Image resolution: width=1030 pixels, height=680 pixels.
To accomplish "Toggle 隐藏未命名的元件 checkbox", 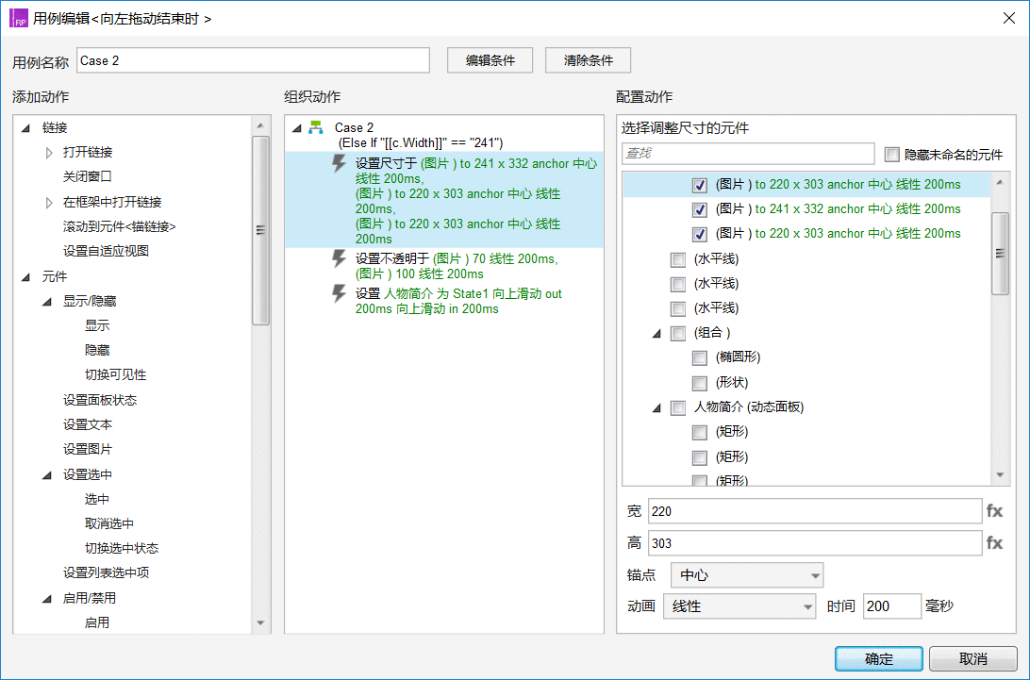I will (x=891, y=155).
